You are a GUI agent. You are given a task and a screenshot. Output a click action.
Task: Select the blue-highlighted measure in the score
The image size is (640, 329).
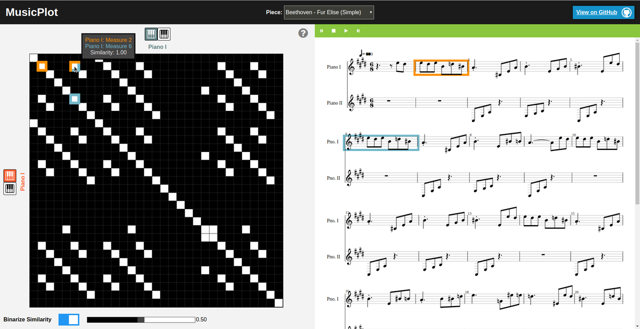(382, 142)
